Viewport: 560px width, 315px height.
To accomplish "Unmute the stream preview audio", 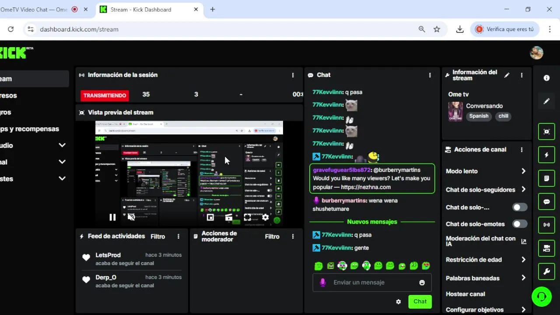I will point(131,217).
